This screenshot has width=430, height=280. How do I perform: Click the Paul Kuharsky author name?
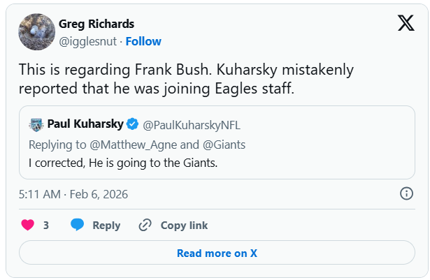point(85,124)
